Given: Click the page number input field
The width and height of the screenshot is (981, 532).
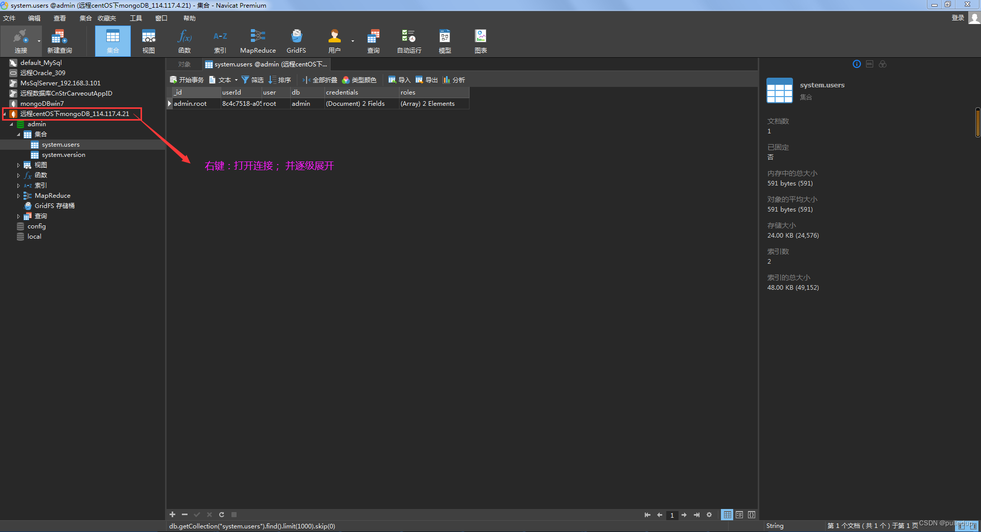Looking at the screenshot, I should 672,515.
